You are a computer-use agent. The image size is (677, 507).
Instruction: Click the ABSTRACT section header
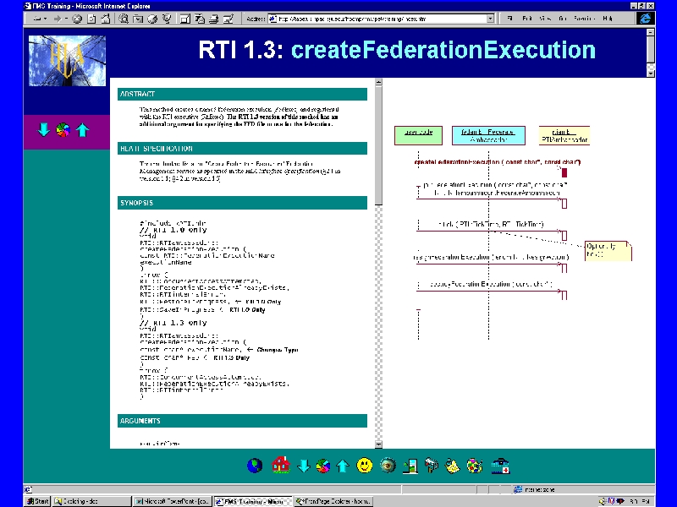pyautogui.click(x=242, y=94)
